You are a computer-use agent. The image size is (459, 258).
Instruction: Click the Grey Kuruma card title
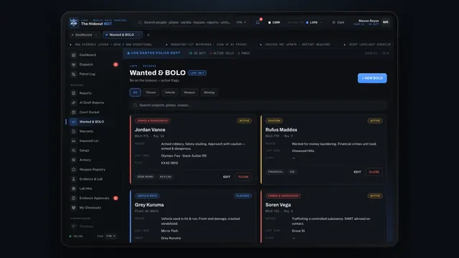coord(149,205)
